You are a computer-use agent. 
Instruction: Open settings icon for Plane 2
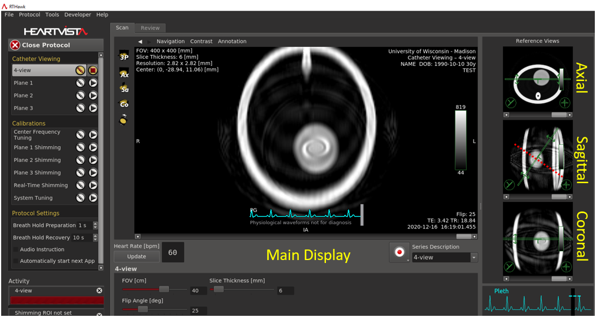(x=81, y=96)
